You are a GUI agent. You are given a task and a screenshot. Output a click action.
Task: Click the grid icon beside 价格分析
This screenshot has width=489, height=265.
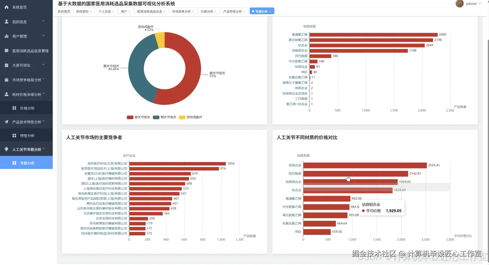[x=14, y=108]
